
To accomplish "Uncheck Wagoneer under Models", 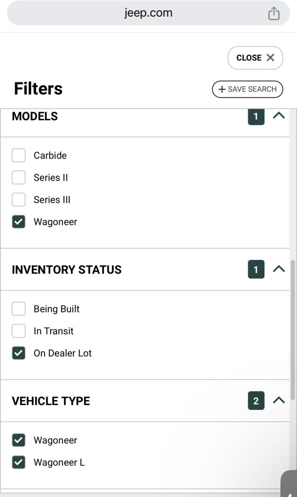I will click(x=18, y=222).
